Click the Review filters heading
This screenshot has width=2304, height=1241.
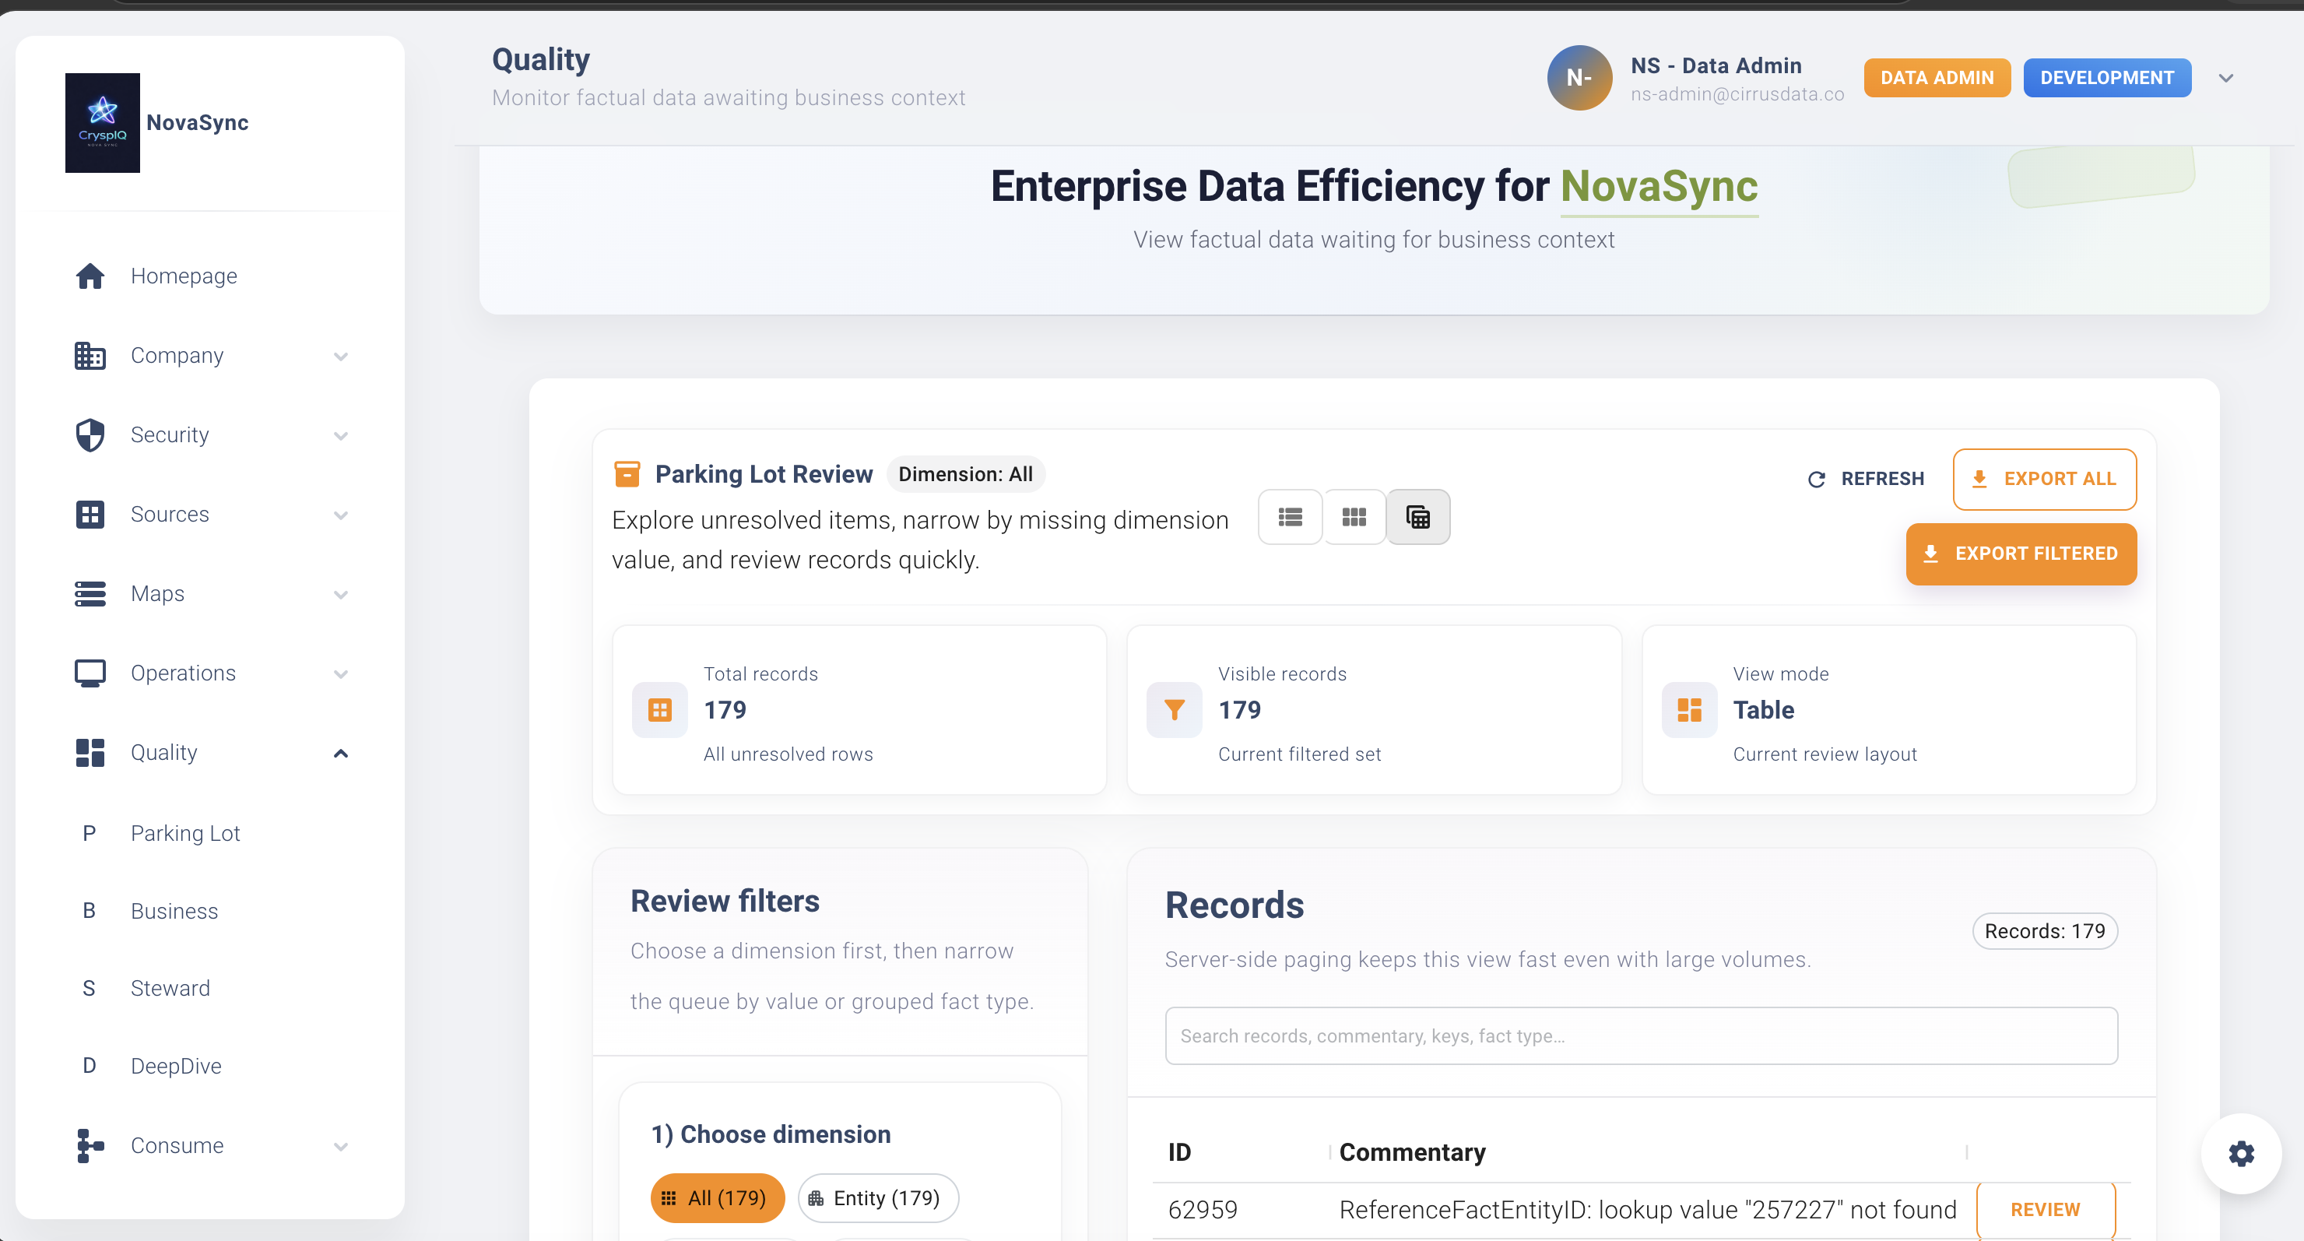[725, 902]
